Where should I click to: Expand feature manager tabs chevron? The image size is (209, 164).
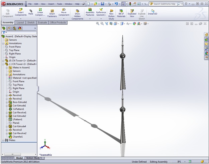(x=35, y=28)
